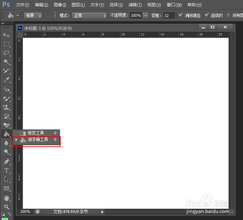Reset default foreground and background colors

tap(3, 214)
